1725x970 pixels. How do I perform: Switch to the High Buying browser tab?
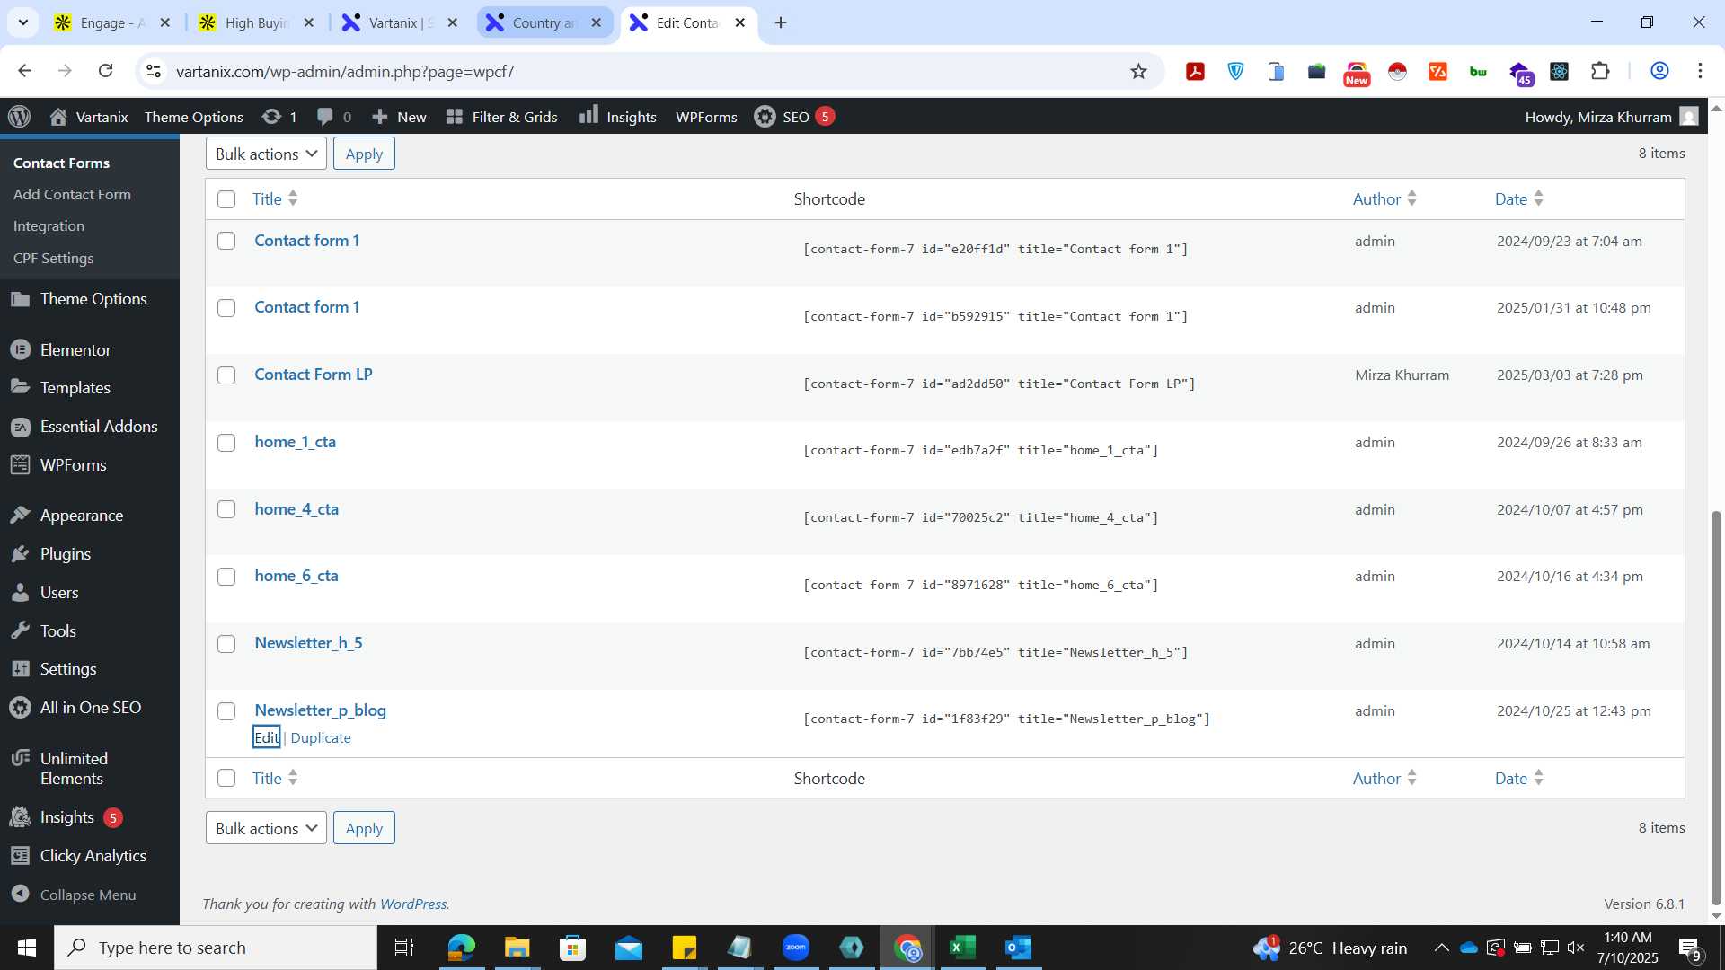click(257, 22)
